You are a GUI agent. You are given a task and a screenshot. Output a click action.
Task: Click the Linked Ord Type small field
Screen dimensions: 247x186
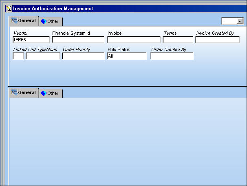[x=18, y=56]
